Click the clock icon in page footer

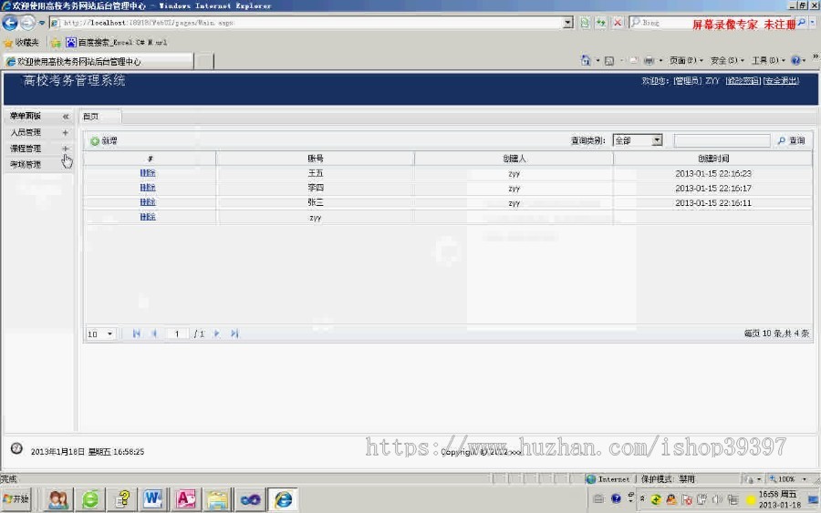pos(16,448)
